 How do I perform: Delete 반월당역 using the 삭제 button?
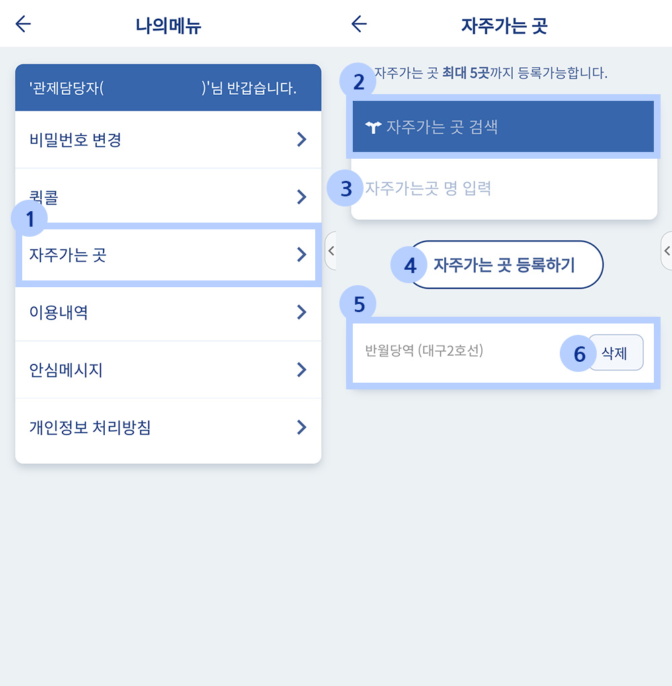(x=616, y=352)
